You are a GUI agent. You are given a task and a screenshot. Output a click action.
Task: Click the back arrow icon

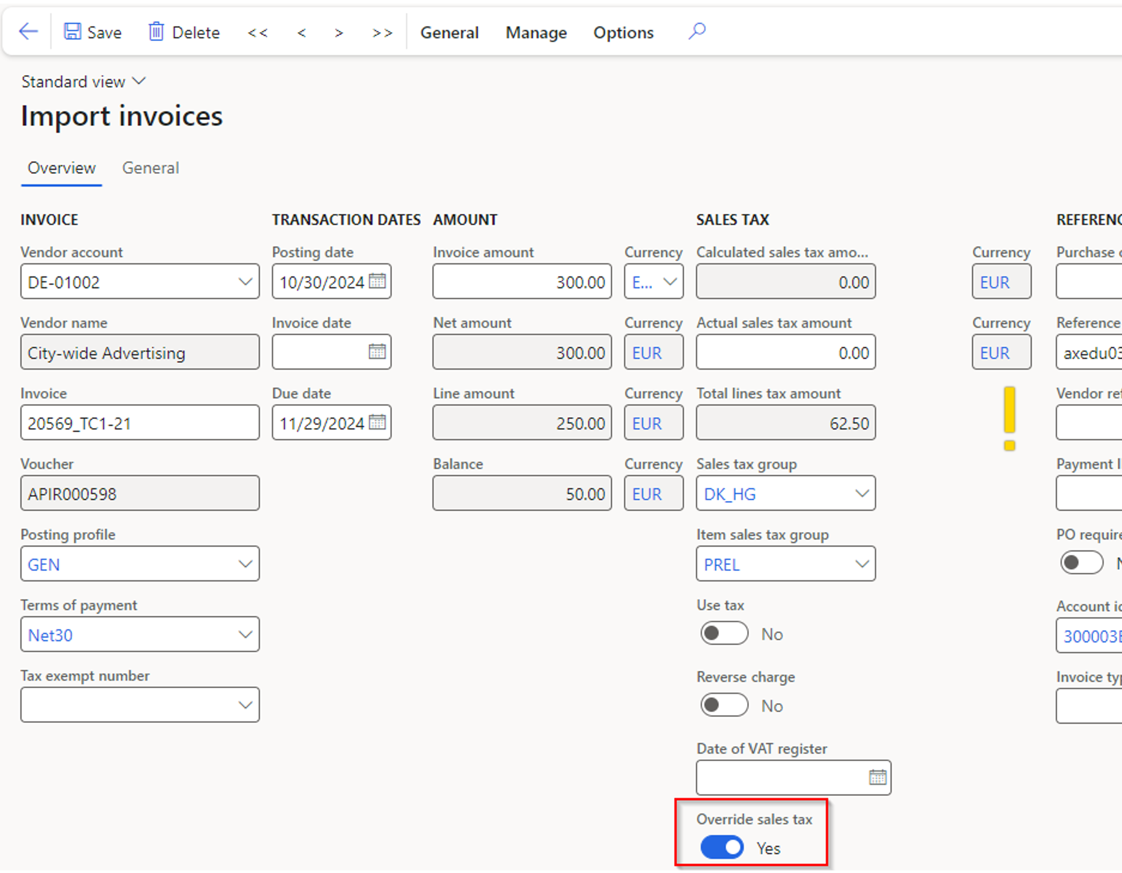[28, 32]
